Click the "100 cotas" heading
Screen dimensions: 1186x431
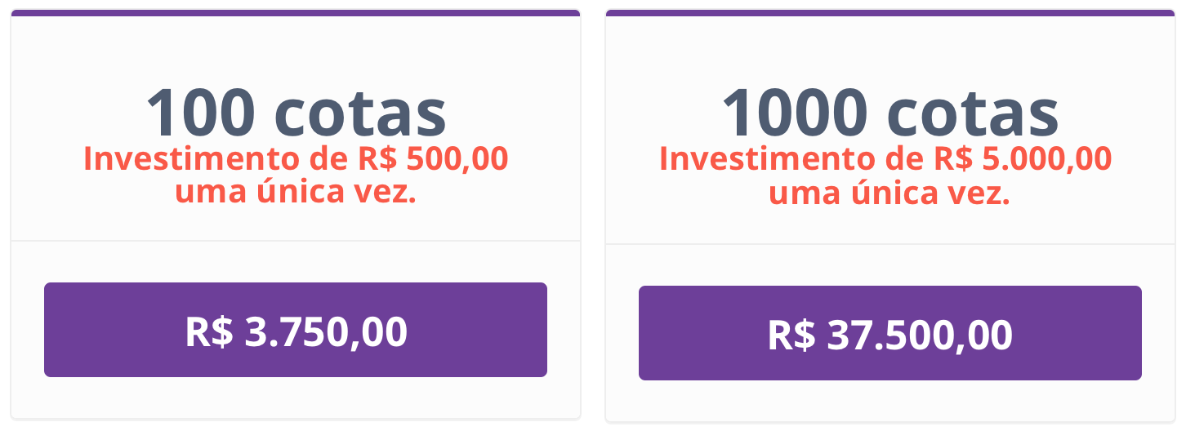pyautogui.click(x=296, y=113)
